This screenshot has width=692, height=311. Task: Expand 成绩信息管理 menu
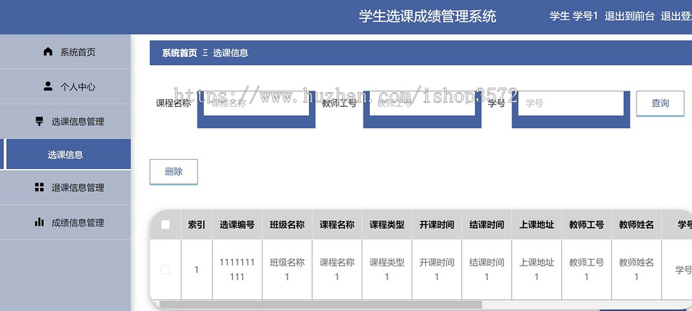[65, 223]
